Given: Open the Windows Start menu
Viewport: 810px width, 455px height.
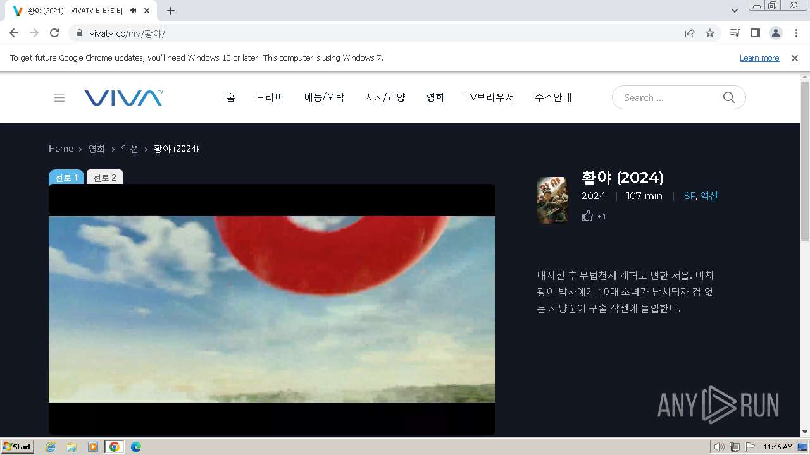Looking at the screenshot, I should tap(17, 446).
